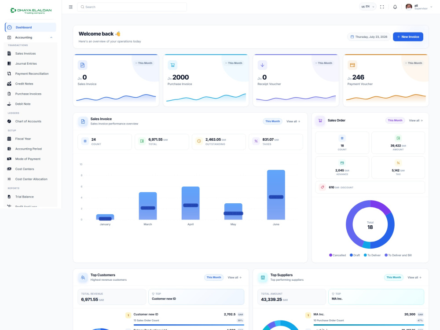
Task: Open Dashboard in the sidebar
Action: pos(30,27)
